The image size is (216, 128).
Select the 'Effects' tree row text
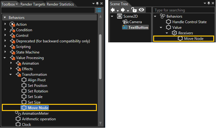(x=27, y=69)
